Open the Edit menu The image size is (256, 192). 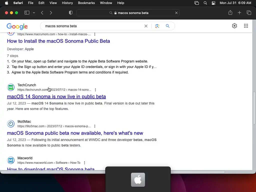[41, 3]
